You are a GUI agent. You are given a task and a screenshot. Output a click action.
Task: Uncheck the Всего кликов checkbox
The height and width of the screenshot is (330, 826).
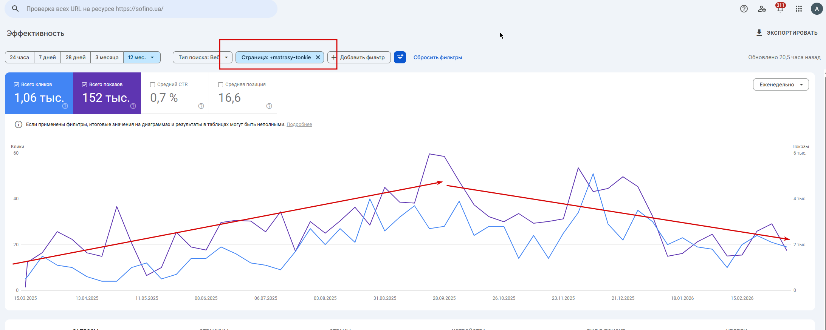point(16,84)
